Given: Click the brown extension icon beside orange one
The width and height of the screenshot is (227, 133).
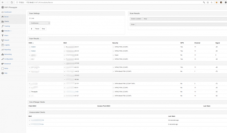Looking at the screenshot, I should point(221,2).
